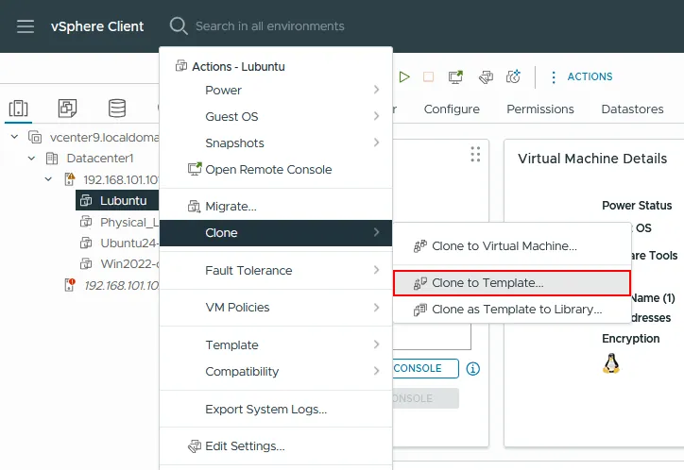Click the vCenter icon beside vcenter9.localdomain
This screenshot has width=684, height=470.
click(x=35, y=137)
